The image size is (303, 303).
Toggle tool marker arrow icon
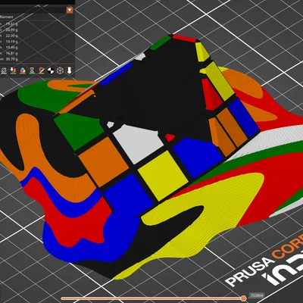(70, 70)
